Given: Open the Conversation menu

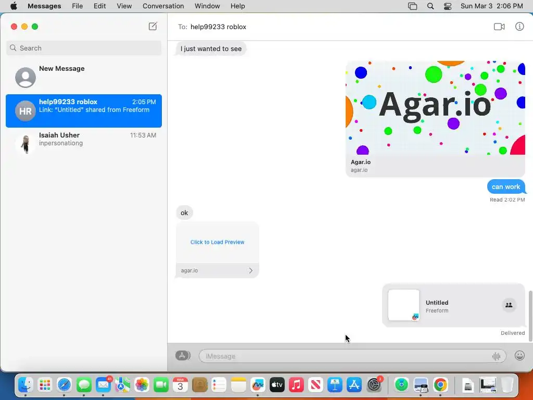Looking at the screenshot, I should click(x=163, y=6).
